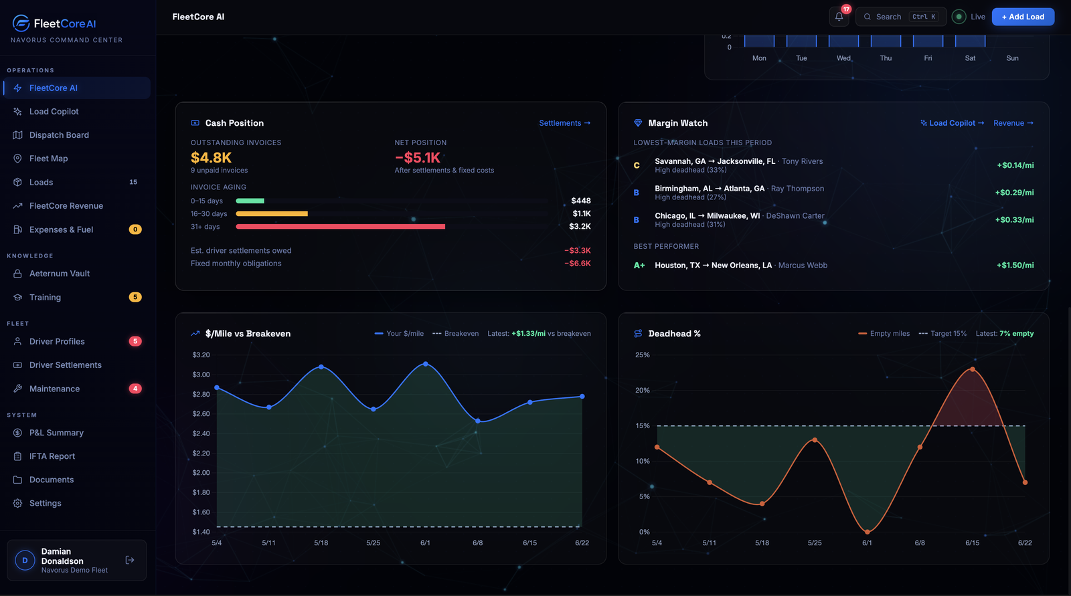Select the 6/1 peak point on $/Mile chart
Image resolution: width=1071 pixels, height=596 pixels.
426,364
